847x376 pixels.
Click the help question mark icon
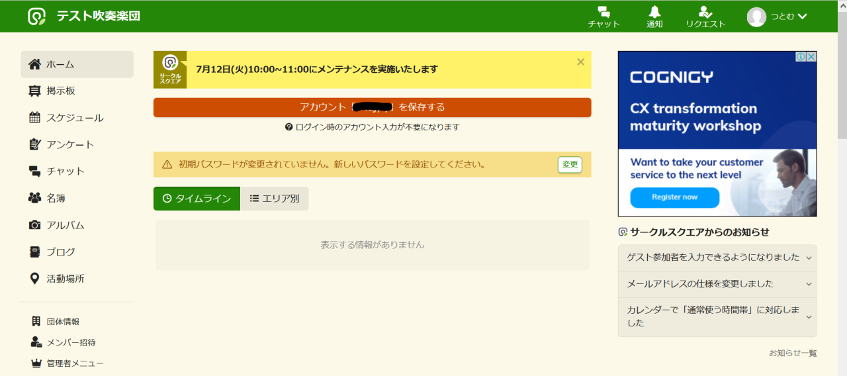click(x=289, y=127)
